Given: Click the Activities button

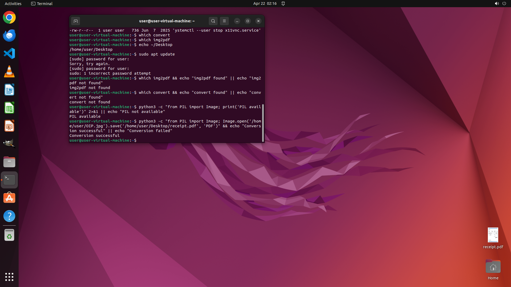Looking at the screenshot, I should click(13, 3).
